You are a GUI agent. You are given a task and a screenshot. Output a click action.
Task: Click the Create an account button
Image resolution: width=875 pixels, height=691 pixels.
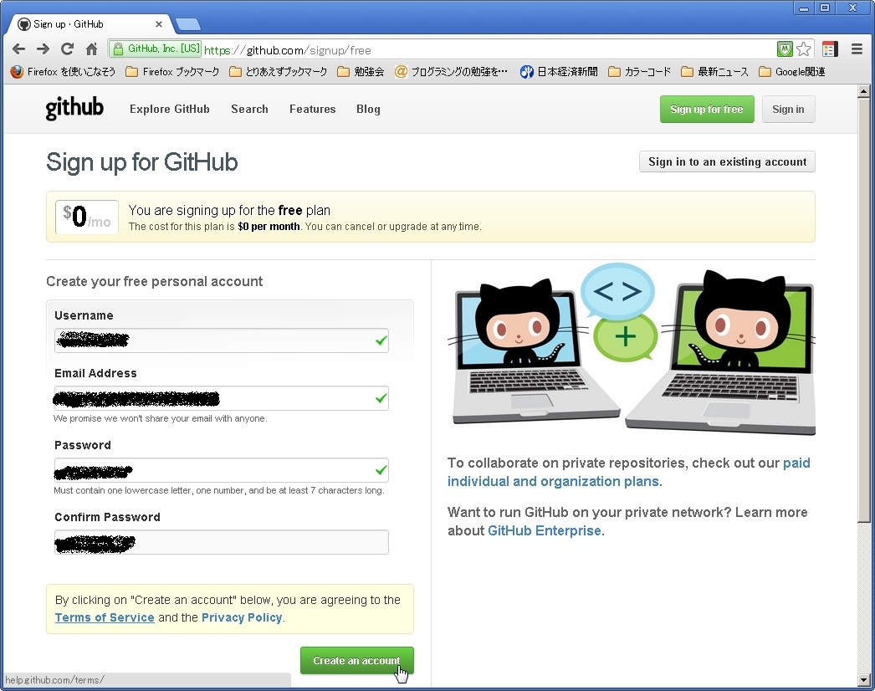(356, 660)
